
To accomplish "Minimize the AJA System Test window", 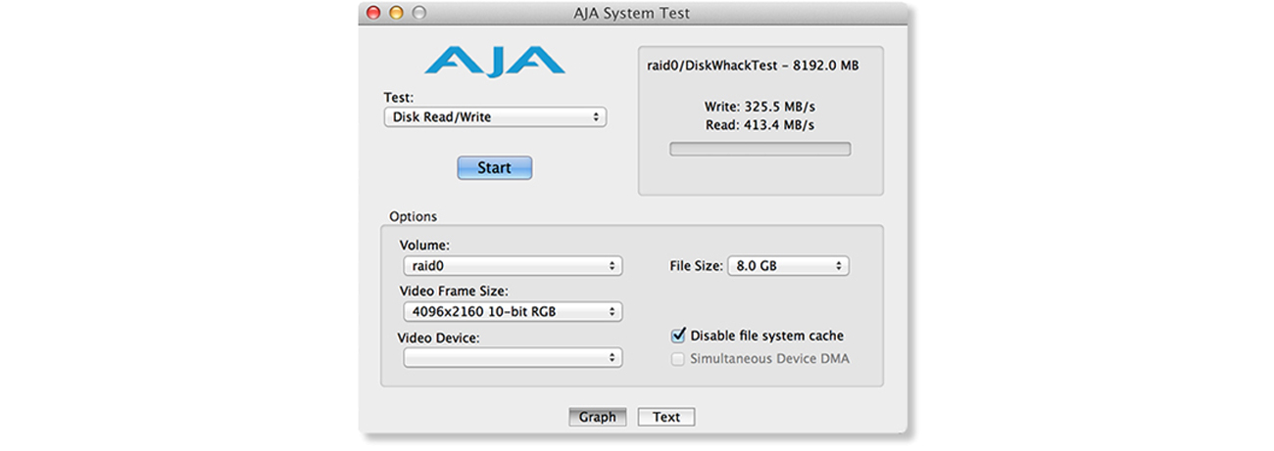I will (x=396, y=13).
